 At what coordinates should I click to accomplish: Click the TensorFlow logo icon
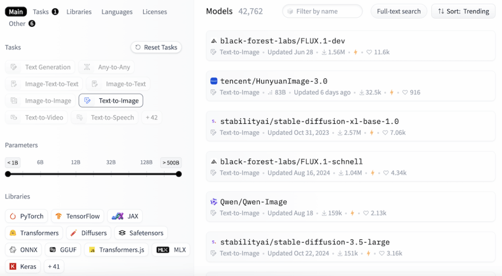tap(59, 216)
